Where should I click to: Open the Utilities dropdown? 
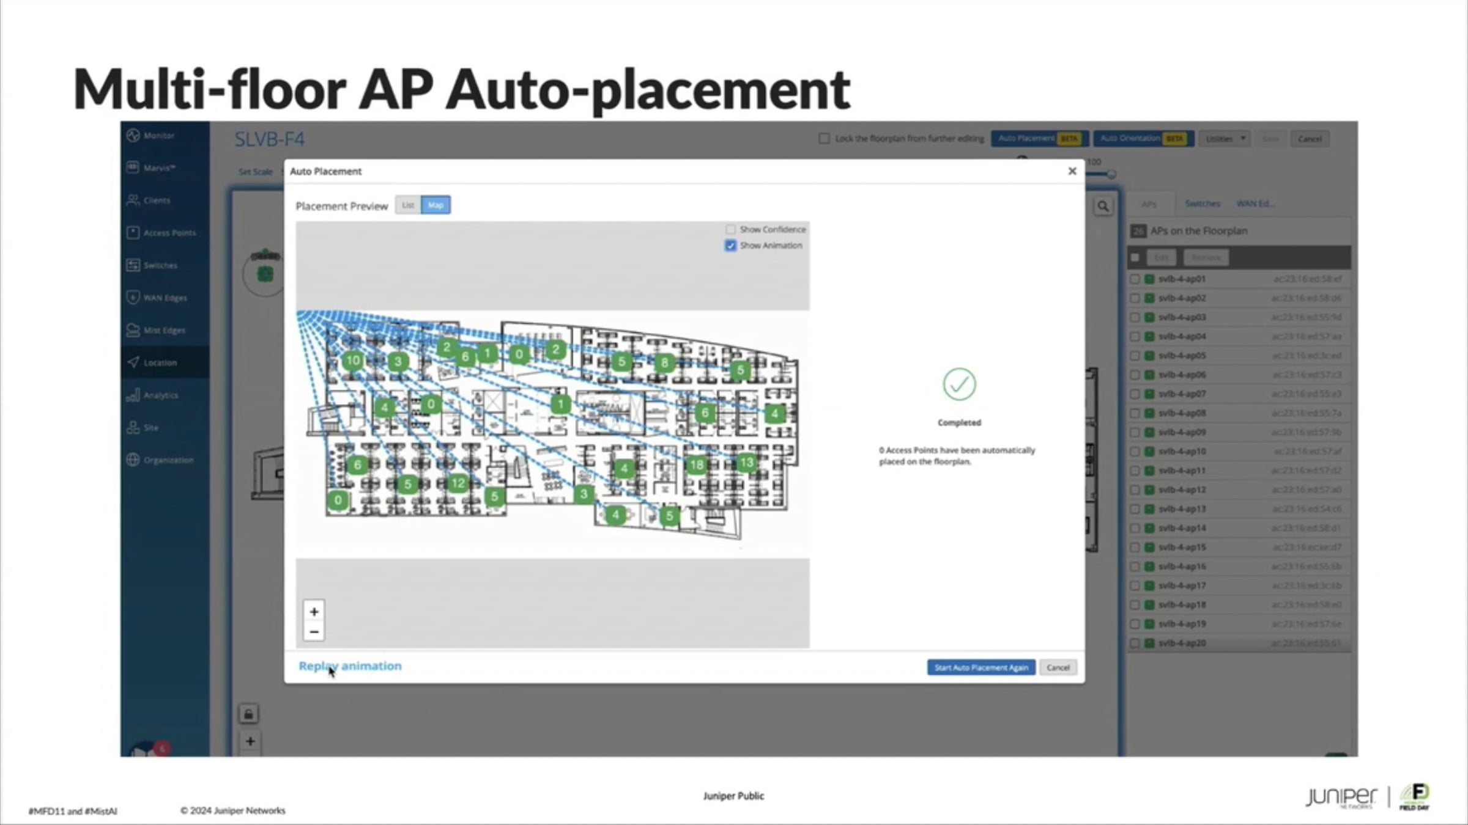[x=1225, y=139]
